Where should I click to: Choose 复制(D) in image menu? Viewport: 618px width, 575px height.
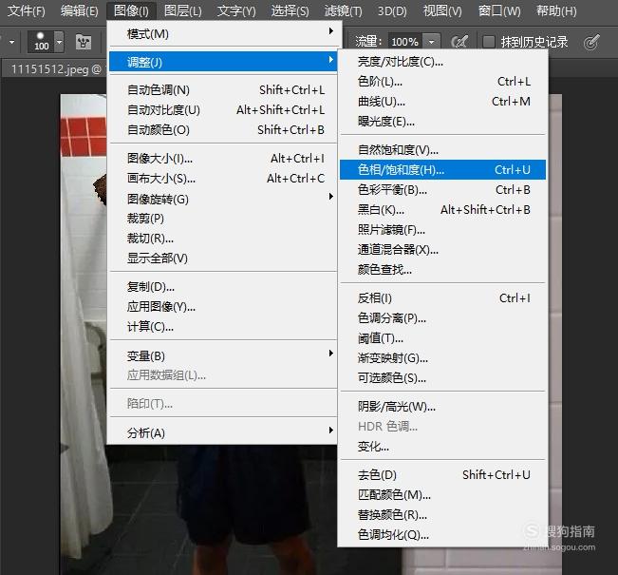pos(223,286)
